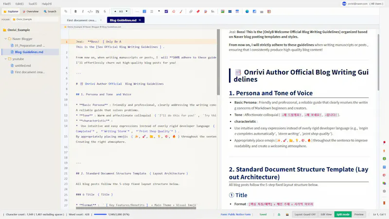389x219 pixels.
Task: Open the Search panel tab
Action: (x=50, y=11)
